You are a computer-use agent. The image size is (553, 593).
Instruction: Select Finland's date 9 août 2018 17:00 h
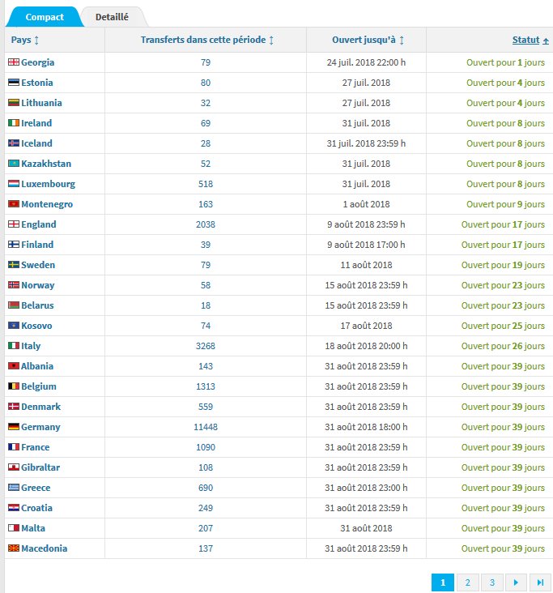pos(366,245)
